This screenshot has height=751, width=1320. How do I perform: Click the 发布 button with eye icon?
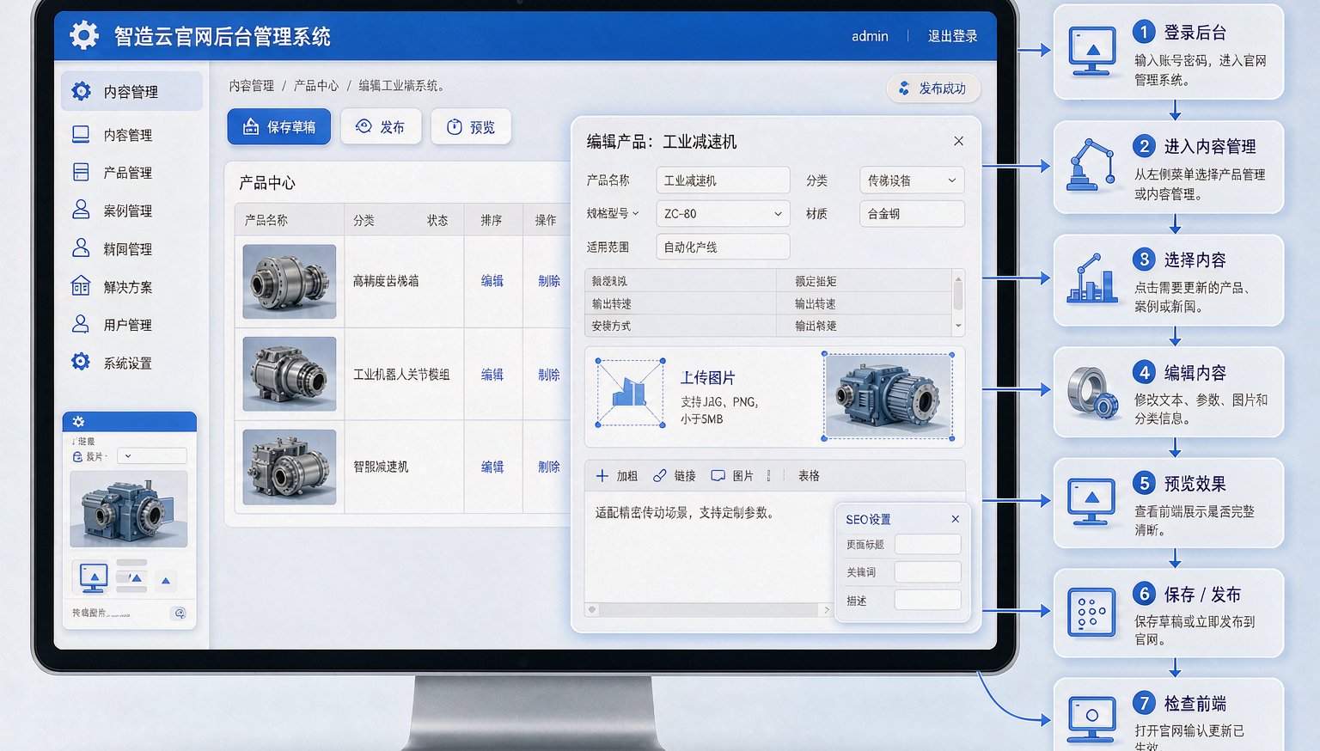[381, 126]
